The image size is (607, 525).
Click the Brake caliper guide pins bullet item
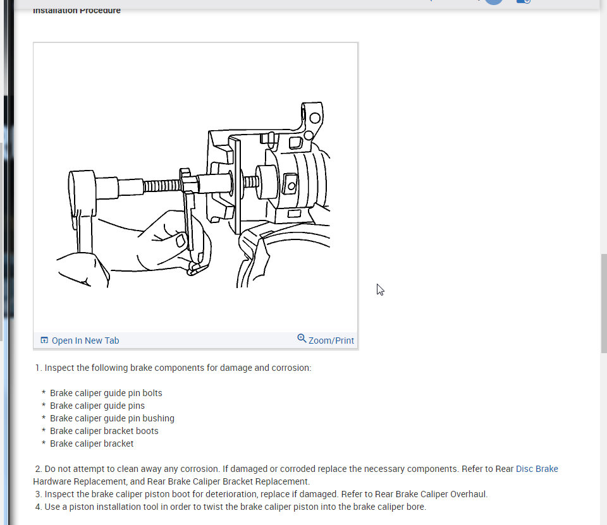point(97,405)
